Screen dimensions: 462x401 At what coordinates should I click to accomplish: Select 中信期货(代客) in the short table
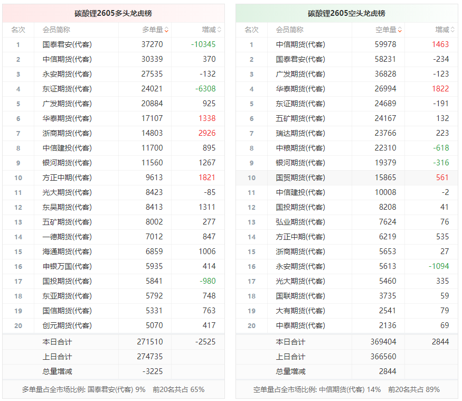point(300,44)
